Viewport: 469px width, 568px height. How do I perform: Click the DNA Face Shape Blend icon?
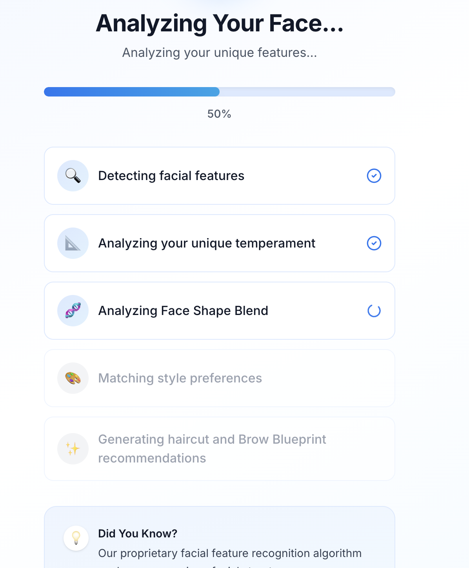[x=73, y=311]
